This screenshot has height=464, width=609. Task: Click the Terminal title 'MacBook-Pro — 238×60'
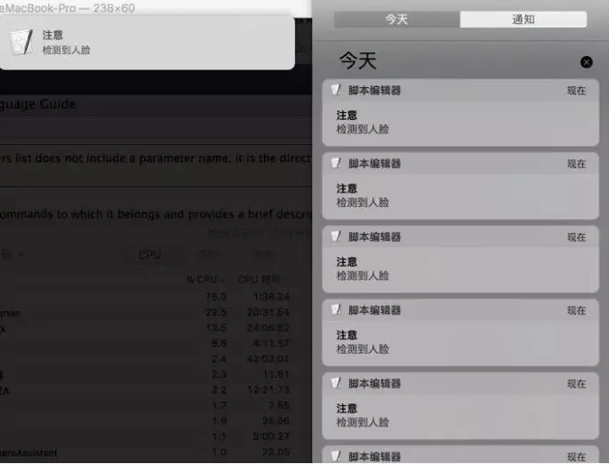[x=68, y=8]
